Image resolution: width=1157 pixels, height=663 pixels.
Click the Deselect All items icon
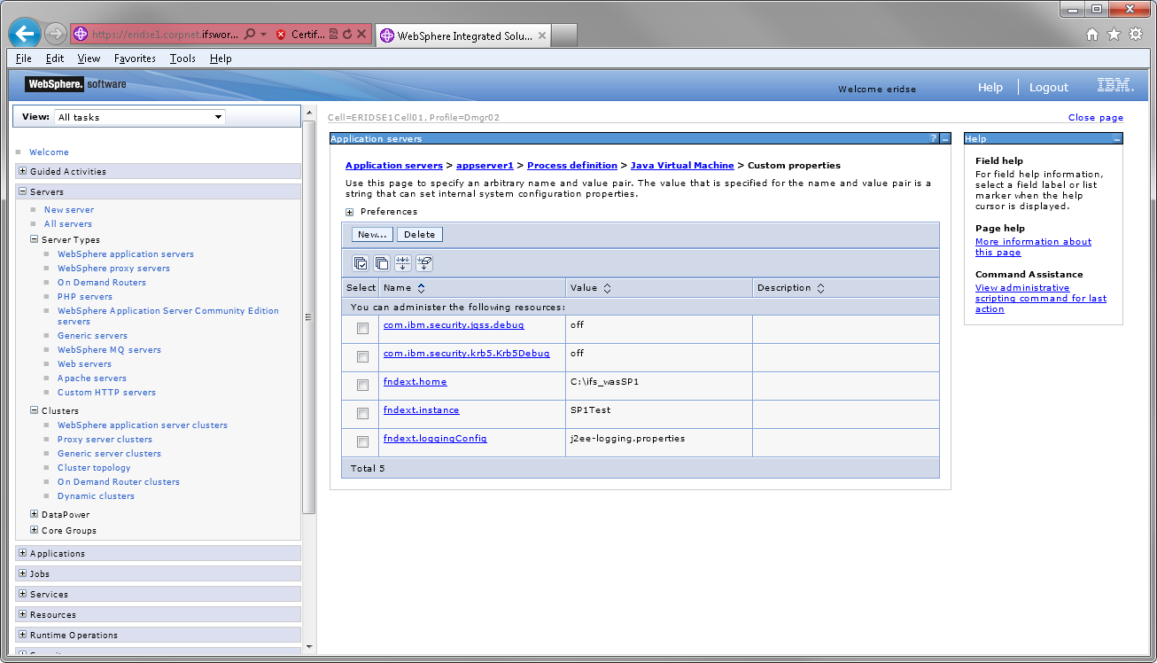tap(382, 263)
